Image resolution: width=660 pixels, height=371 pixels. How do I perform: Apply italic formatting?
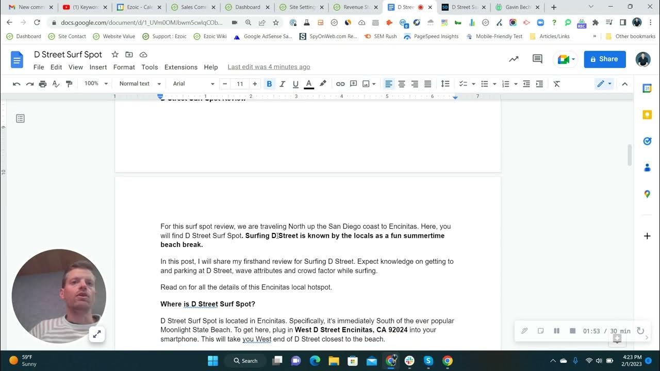281,83
